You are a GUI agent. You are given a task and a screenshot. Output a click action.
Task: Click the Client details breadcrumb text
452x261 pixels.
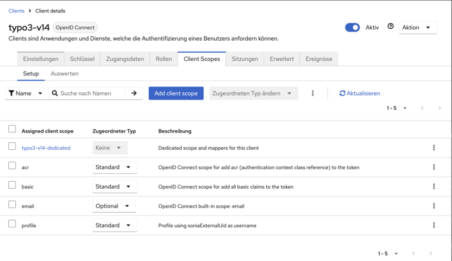tap(51, 11)
